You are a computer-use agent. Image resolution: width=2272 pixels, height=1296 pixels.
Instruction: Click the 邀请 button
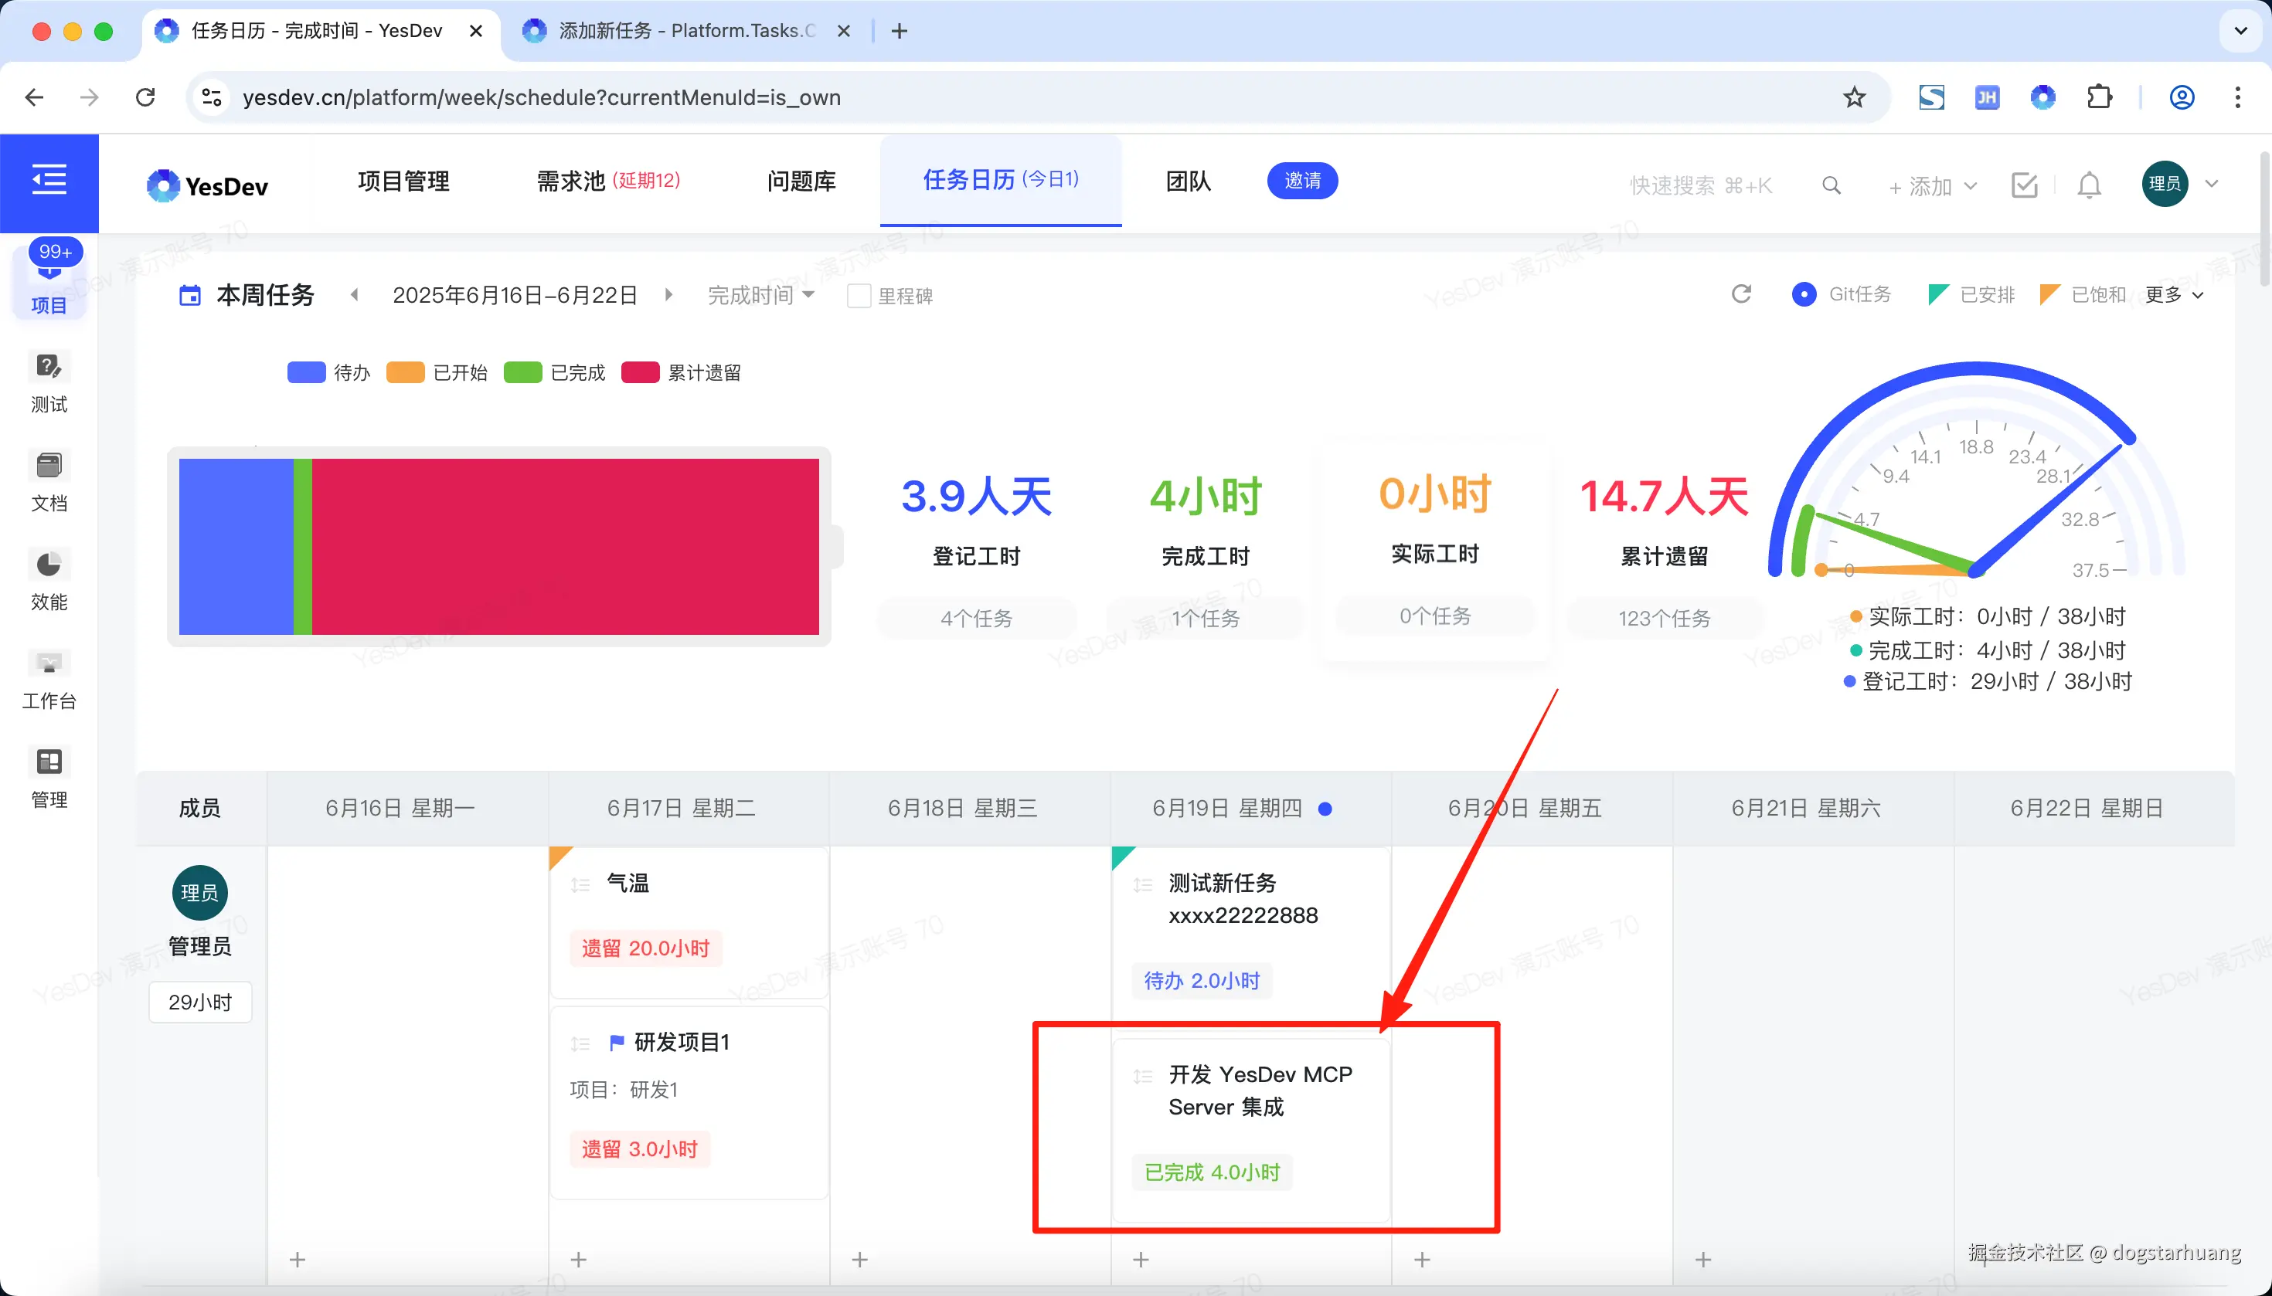(1302, 181)
